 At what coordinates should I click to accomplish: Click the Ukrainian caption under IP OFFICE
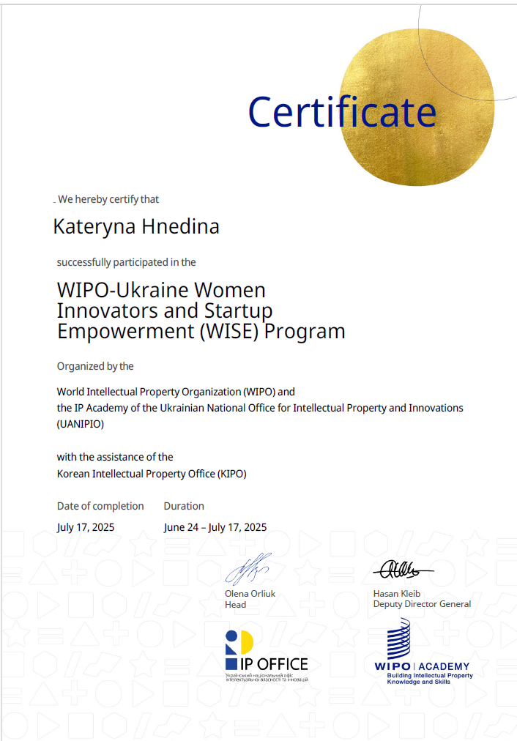click(267, 678)
